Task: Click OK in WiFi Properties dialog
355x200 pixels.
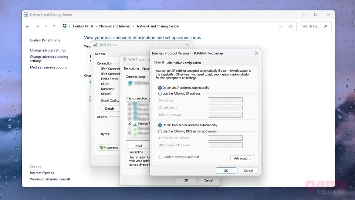Action: coord(186,180)
